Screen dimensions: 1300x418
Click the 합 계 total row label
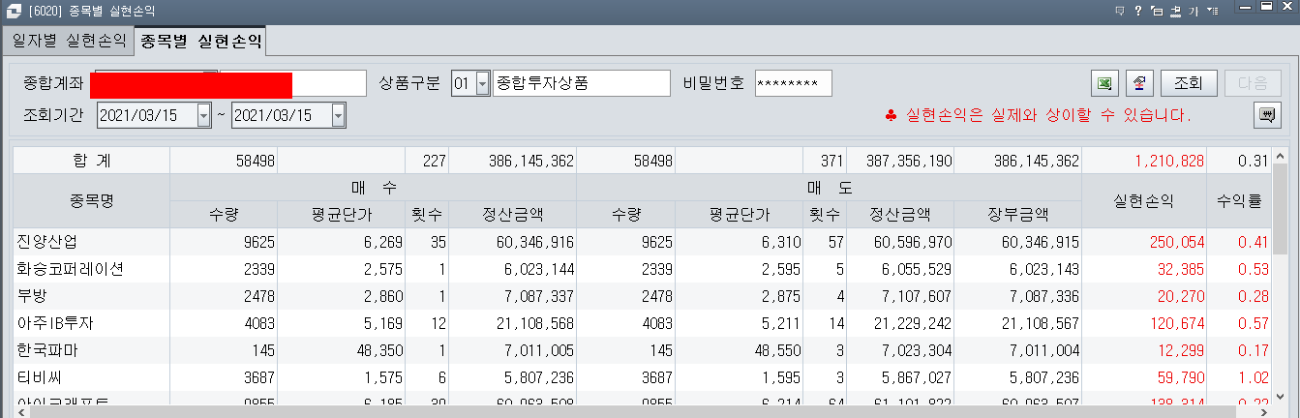[x=92, y=161]
